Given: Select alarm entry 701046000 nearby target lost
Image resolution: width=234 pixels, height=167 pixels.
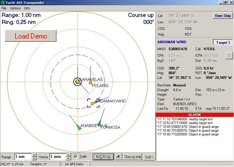Looking at the screenshot, I should (x=185, y=119).
